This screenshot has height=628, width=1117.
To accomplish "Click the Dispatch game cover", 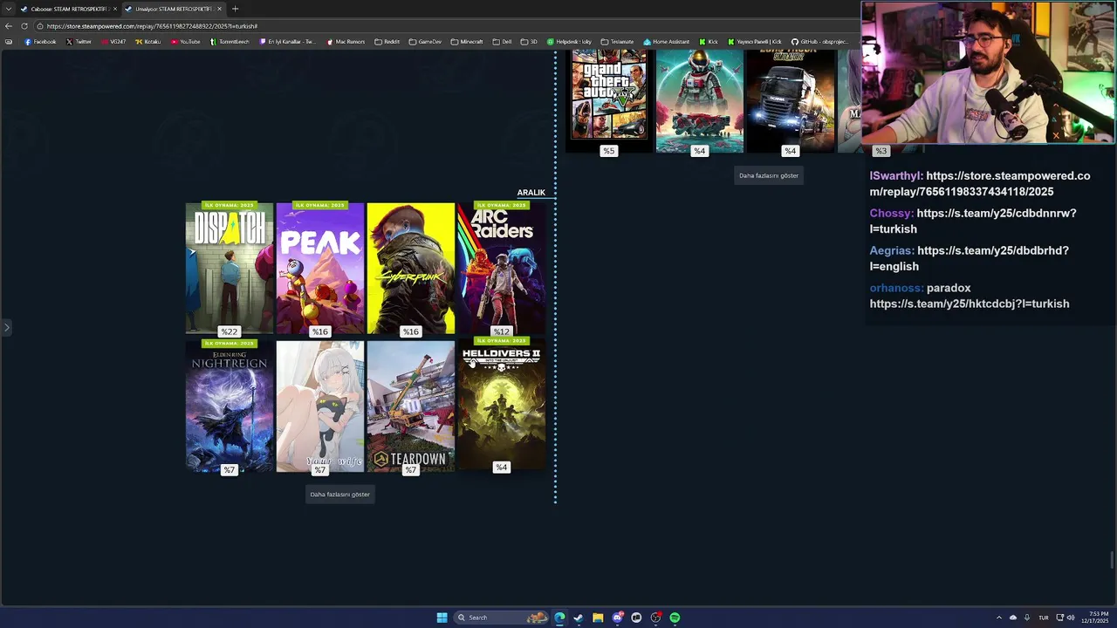I will click(x=230, y=269).
